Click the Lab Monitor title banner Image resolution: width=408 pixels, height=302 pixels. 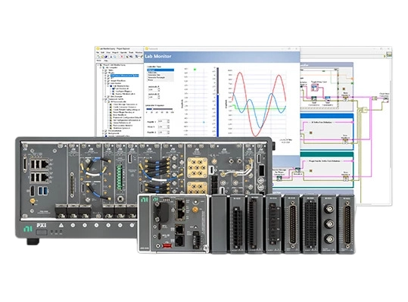(x=158, y=56)
